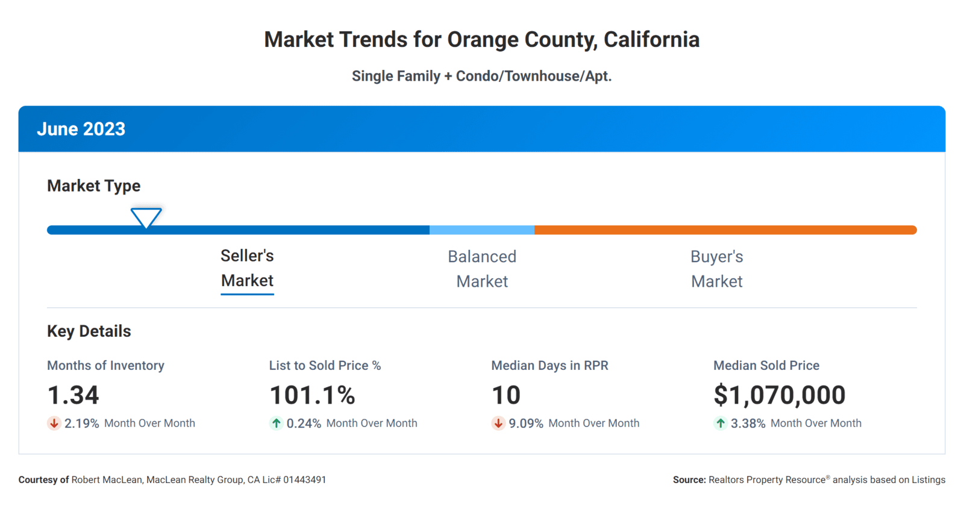Click the June 2023 header banner
The width and height of the screenshot is (964, 506).
(x=482, y=129)
